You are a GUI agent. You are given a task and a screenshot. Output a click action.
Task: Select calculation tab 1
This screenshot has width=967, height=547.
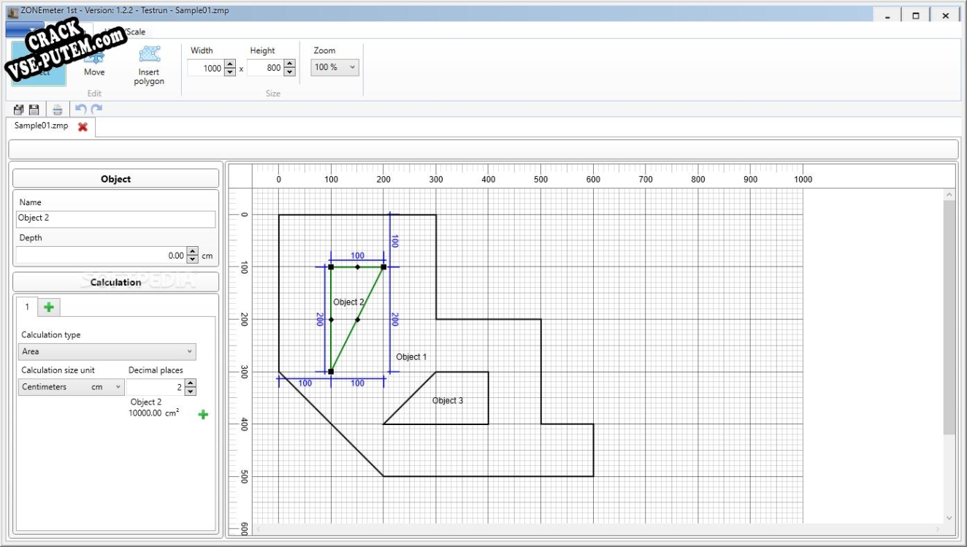pos(27,307)
